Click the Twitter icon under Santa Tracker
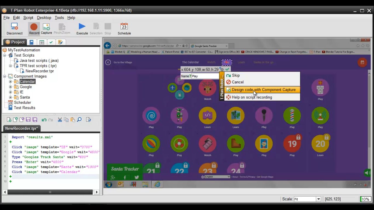The height and width of the screenshot is (210, 374). pyautogui.click(x=137, y=177)
